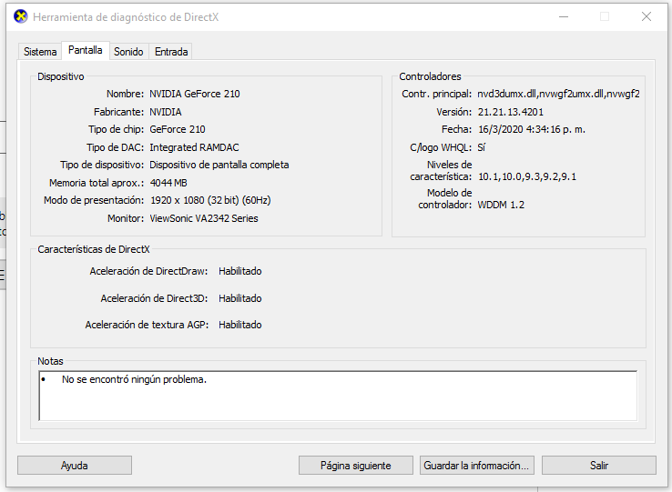Image resolution: width=672 pixels, height=492 pixels.
Task: Click the 'Integrated RAMDAC' value
Action: (194, 147)
